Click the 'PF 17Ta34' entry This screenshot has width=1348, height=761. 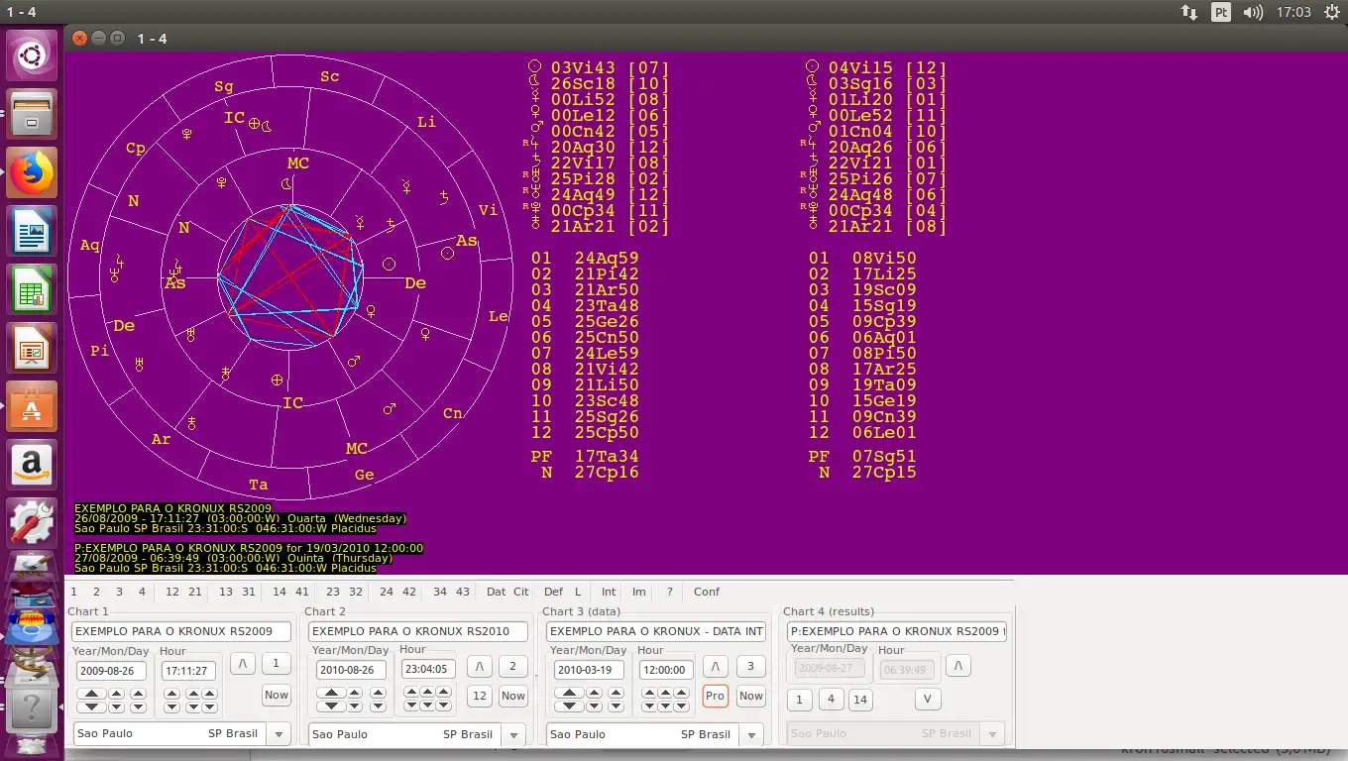pos(585,457)
